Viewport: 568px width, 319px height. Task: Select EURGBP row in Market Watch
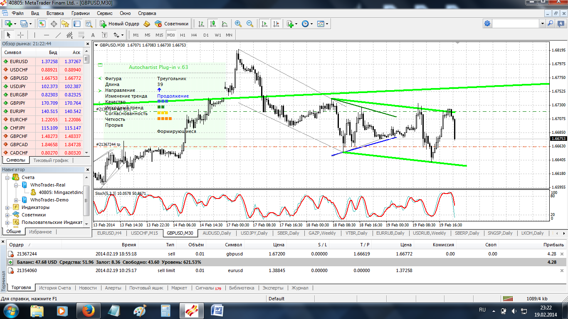pos(42,95)
